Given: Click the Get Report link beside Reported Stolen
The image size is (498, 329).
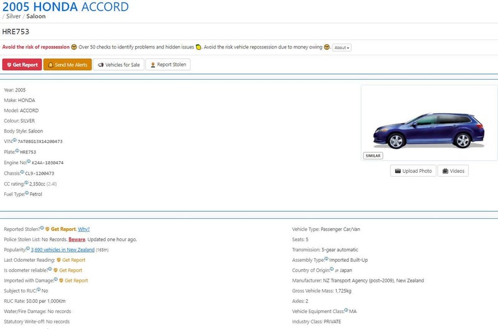Looking at the screenshot, I should tap(63, 229).
